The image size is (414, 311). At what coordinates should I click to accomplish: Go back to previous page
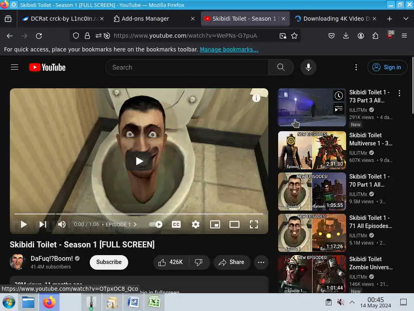coord(10,36)
